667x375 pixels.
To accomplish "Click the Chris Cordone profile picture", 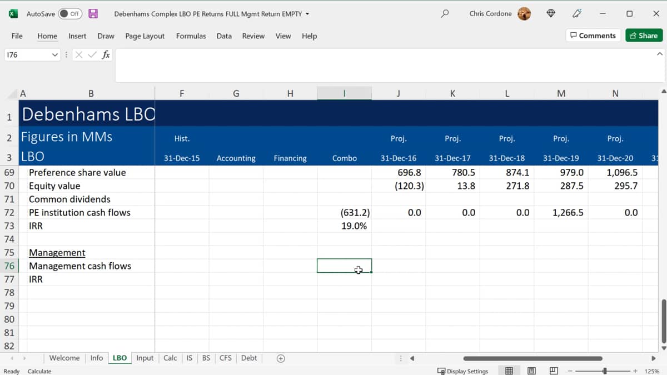I will tap(524, 13).
